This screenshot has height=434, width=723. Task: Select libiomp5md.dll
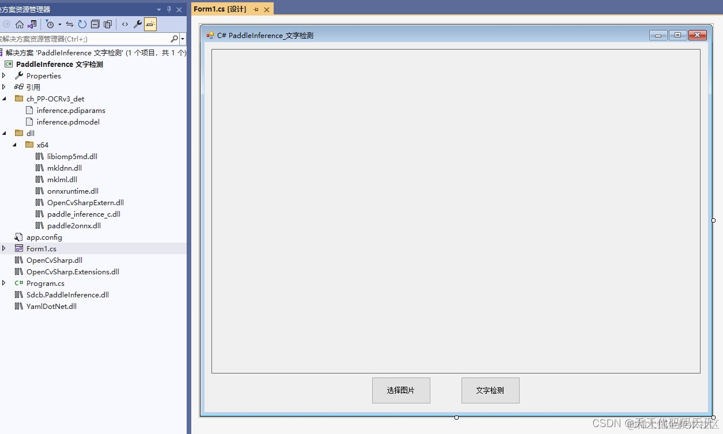(x=72, y=156)
